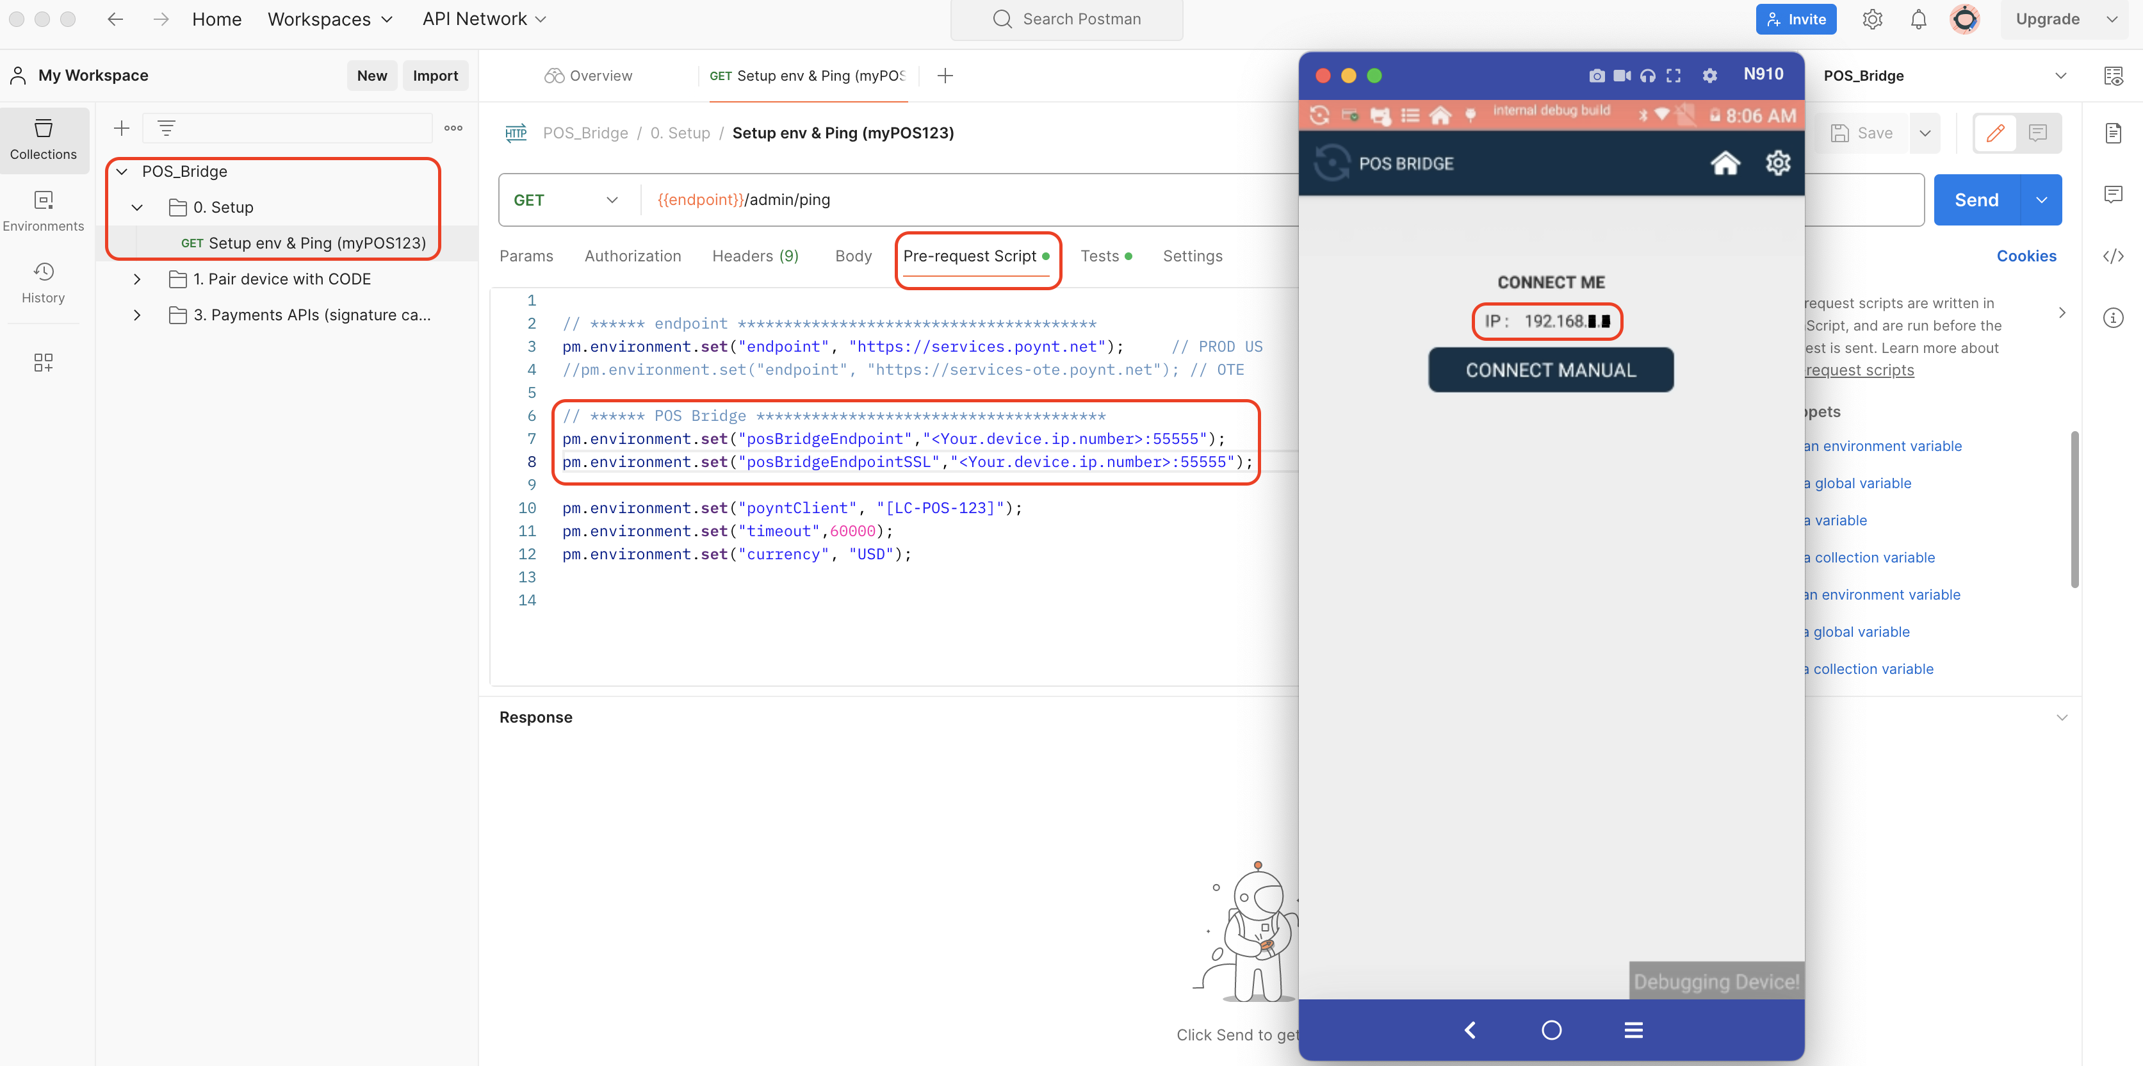The image size is (2143, 1066).
Task: Open the API Network dropdown
Action: [x=484, y=19]
